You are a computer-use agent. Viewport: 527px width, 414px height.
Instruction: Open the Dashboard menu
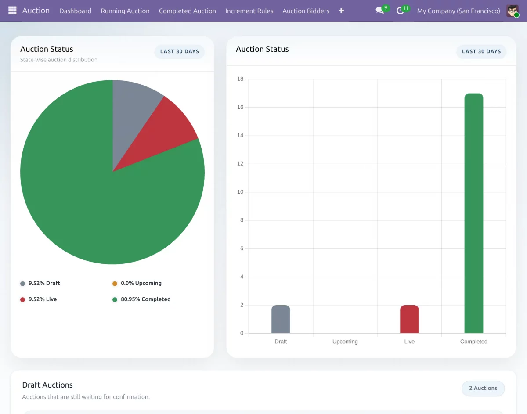pos(76,11)
